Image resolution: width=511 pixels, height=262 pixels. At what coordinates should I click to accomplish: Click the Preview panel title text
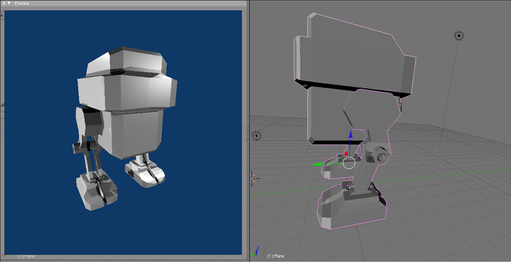click(22, 3)
